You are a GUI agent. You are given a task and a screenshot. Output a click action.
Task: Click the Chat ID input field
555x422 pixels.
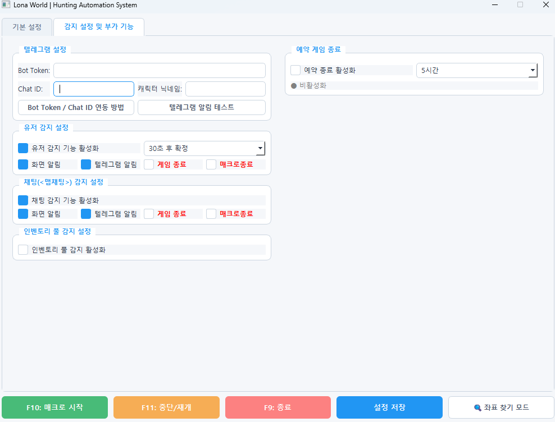pos(94,89)
